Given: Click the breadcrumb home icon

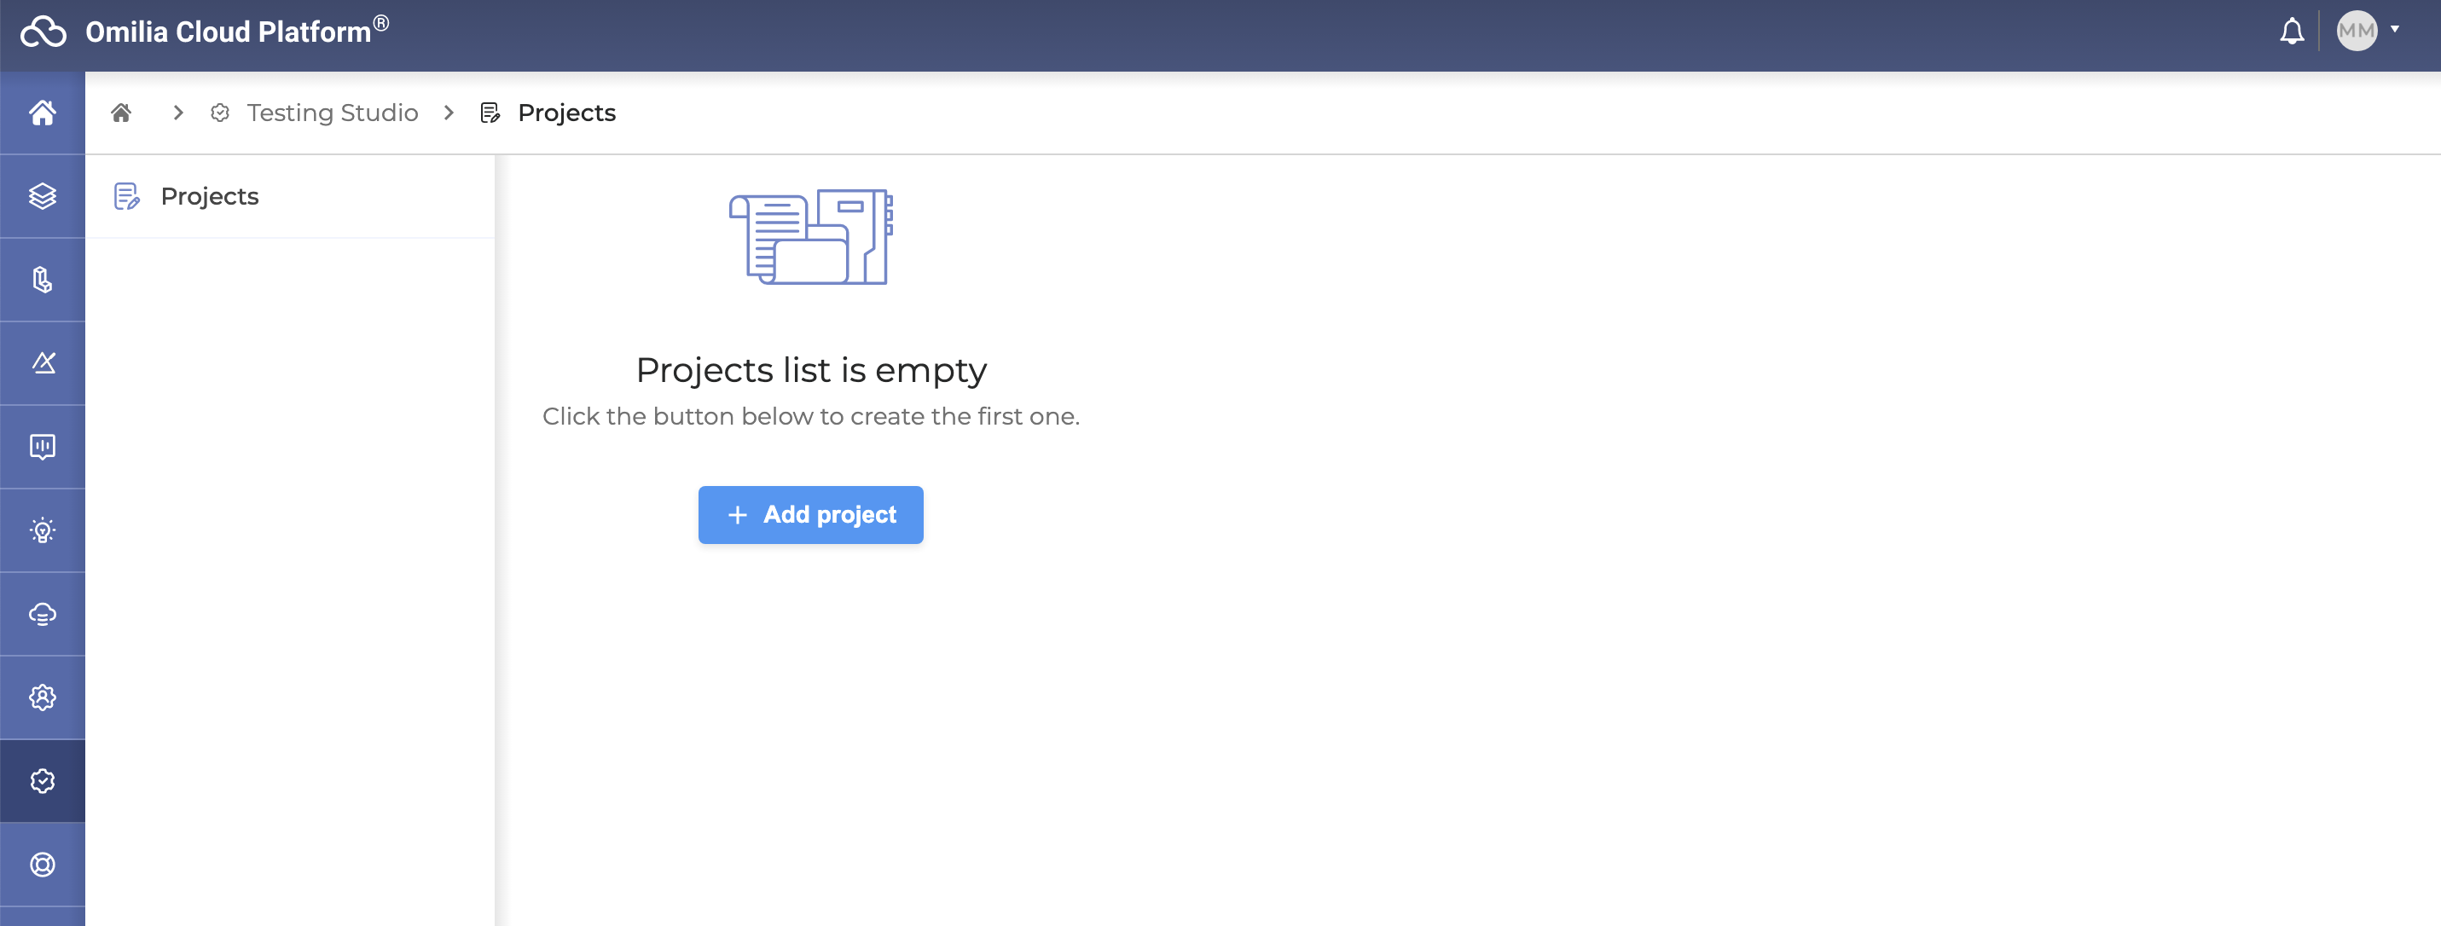Looking at the screenshot, I should point(121,113).
